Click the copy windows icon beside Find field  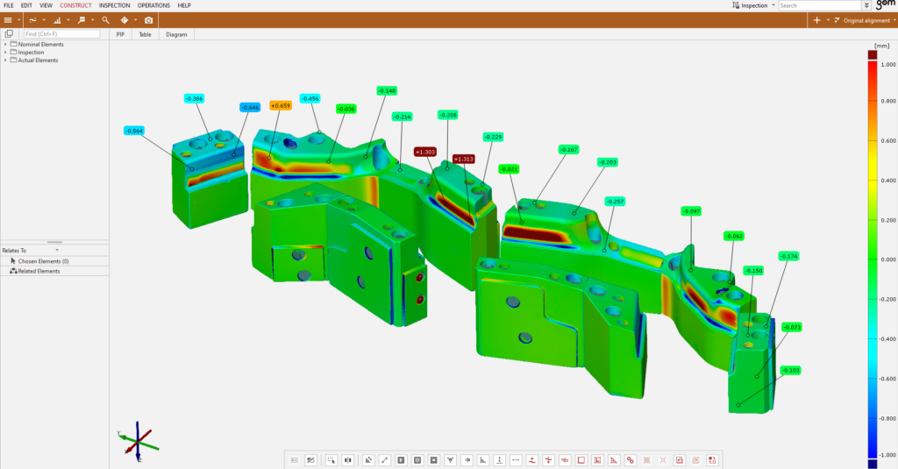(9, 34)
